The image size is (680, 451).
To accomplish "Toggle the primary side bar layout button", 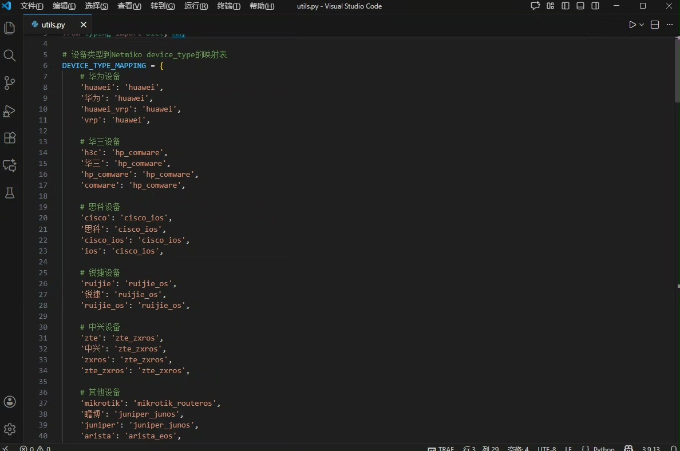I will [566, 6].
